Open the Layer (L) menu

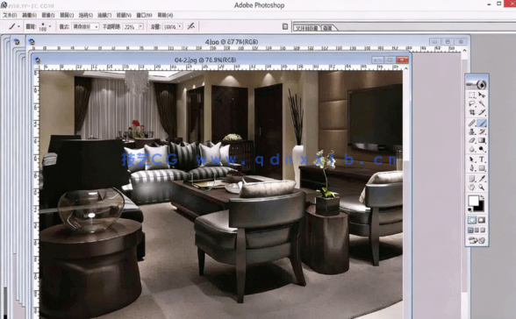(67, 15)
